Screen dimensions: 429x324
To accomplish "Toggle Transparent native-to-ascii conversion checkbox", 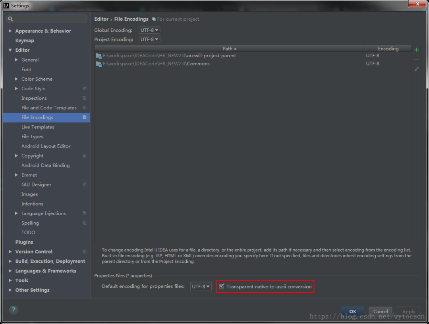I will coord(222,286).
